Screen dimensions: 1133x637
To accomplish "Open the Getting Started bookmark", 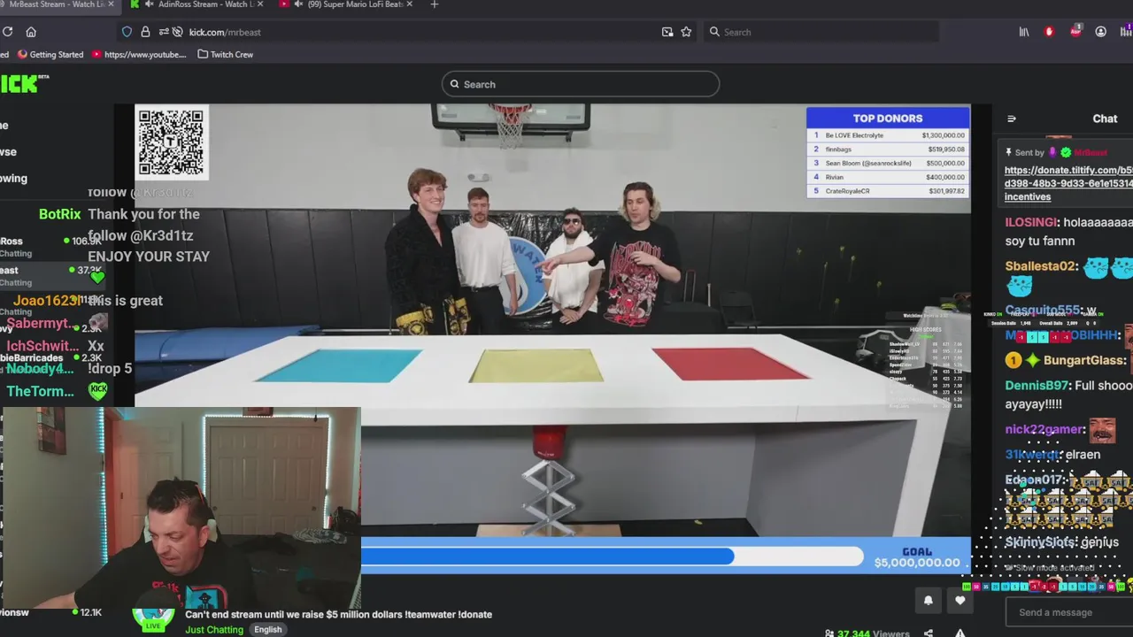I will click(x=50, y=55).
